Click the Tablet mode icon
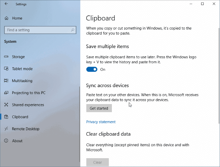 (x=6, y=69)
